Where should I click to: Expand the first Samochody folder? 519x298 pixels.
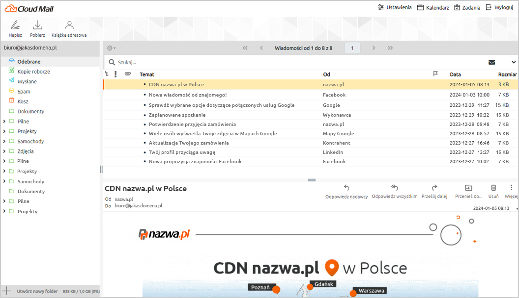[4, 141]
